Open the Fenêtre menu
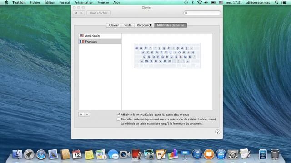Screen dimensions: 291x163 [x=103, y=2]
